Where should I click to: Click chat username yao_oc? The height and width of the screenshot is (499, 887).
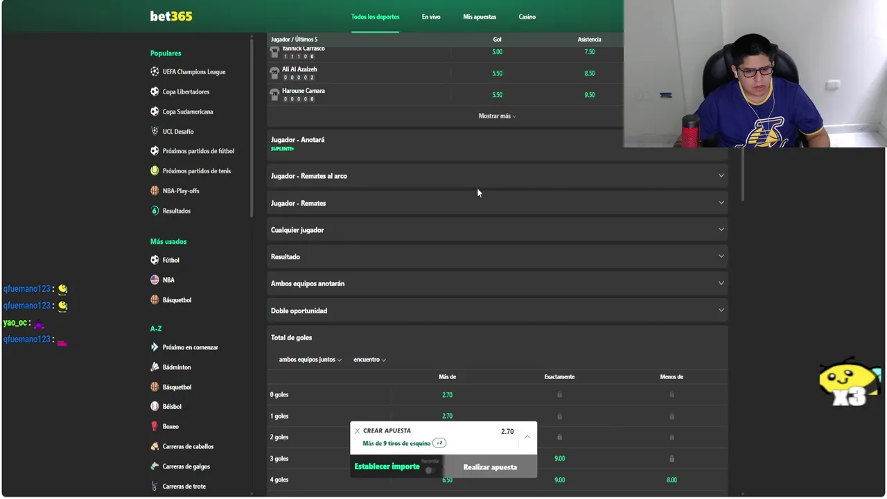click(15, 322)
